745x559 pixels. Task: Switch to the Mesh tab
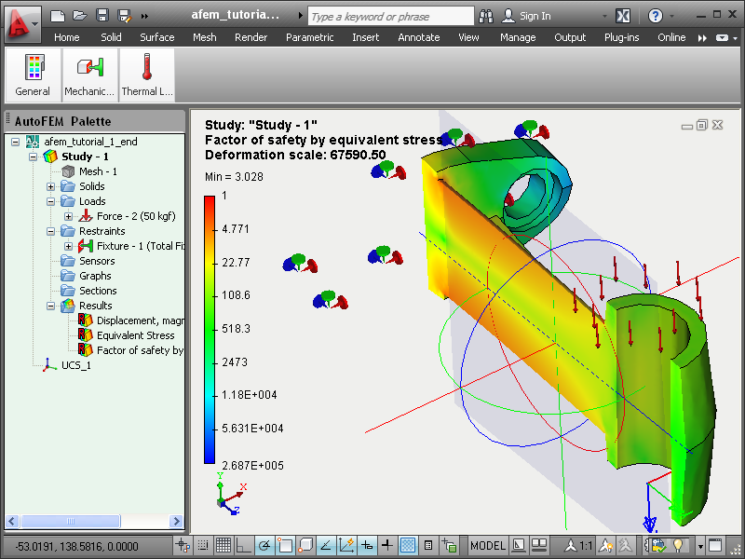pos(204,37)
